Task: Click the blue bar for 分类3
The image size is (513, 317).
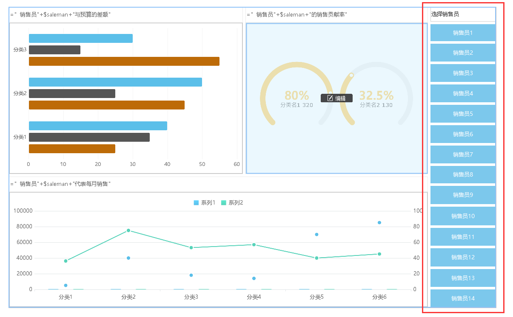Action: tap(81, 39)
